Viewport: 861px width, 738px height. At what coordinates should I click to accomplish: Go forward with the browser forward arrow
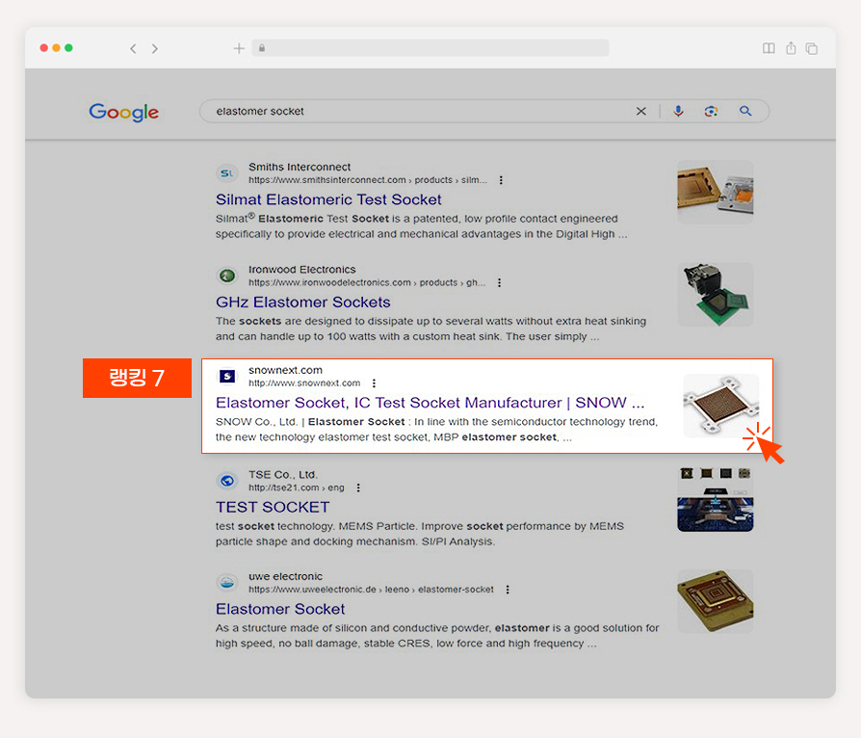click(155, 48)
